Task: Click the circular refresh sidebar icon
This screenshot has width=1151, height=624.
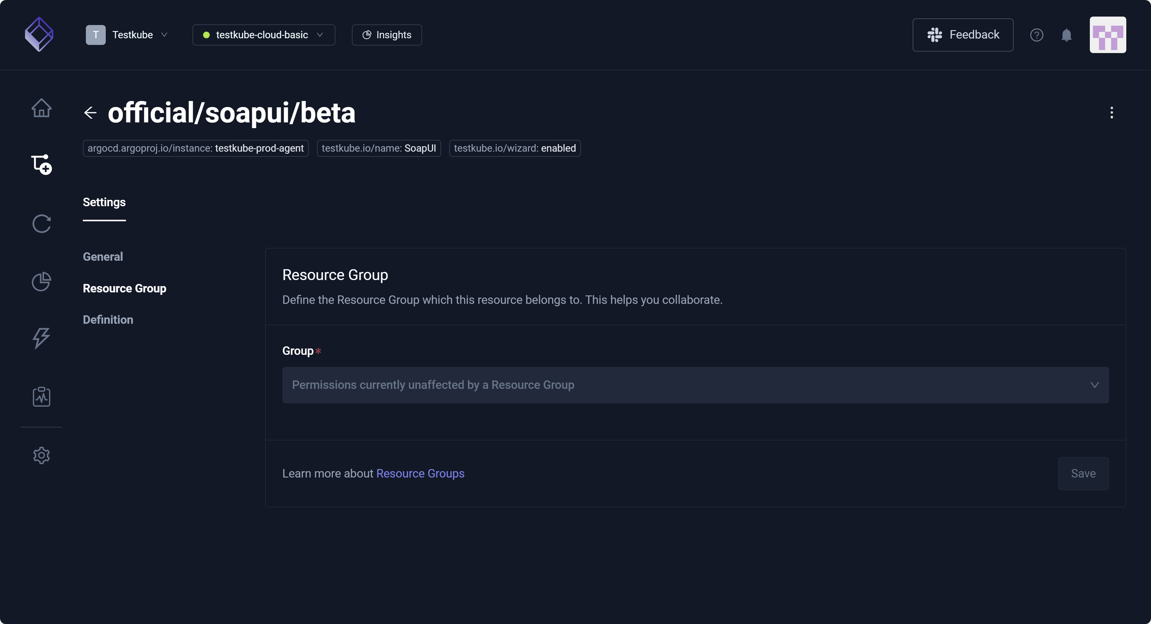Action: (x=41, y=223)
